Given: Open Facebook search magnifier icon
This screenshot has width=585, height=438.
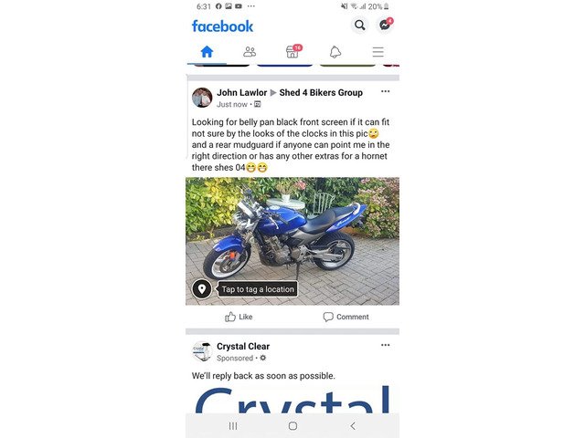Looking at the screenshot, I should [x=359, y=26].
